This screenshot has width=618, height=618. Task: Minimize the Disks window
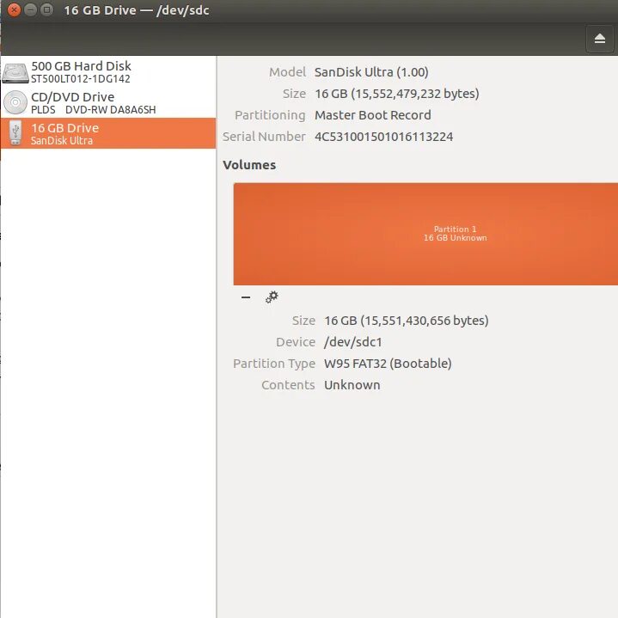[30, 9]
